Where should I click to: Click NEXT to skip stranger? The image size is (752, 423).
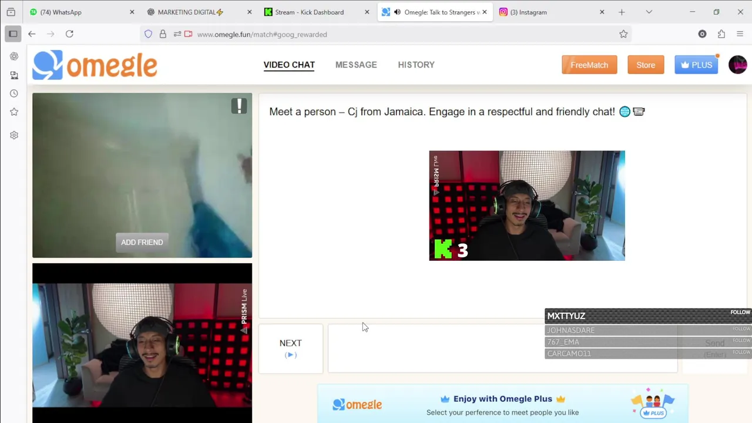tap(291, 348)
